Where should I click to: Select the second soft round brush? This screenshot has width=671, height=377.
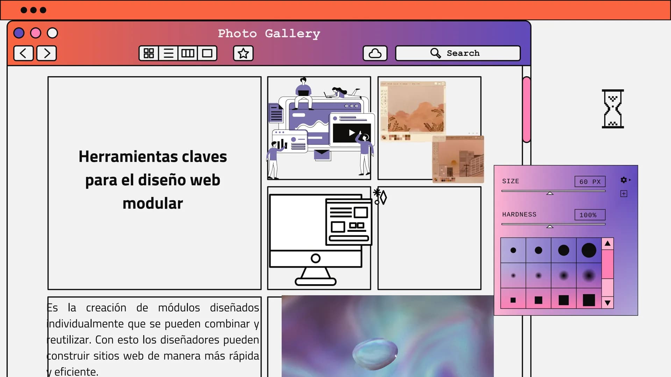tap(538, 275)
